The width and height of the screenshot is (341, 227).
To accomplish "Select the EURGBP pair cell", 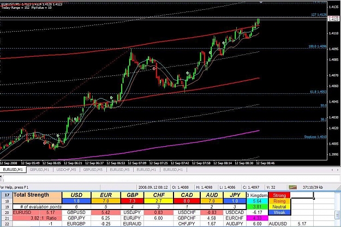I will click(76, 224).
